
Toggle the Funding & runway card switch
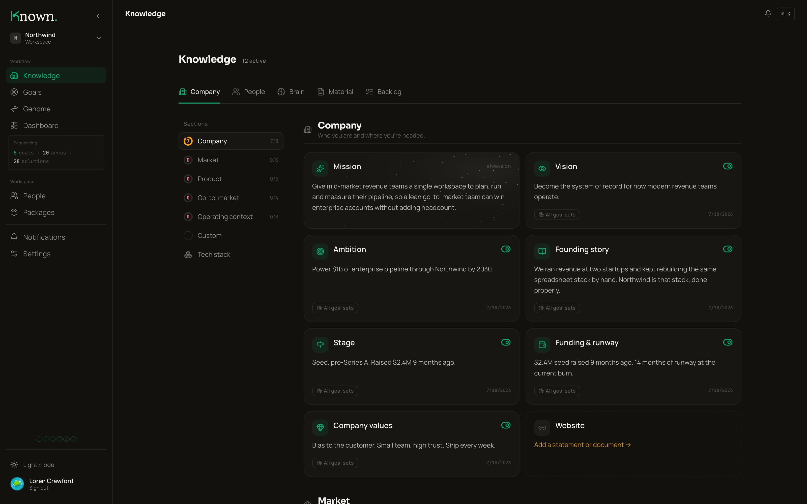(728, 342)
